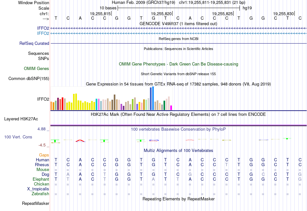
Task: Open Publications: Sequences in Scientific Articles title
Action: [x=178, y=49]
